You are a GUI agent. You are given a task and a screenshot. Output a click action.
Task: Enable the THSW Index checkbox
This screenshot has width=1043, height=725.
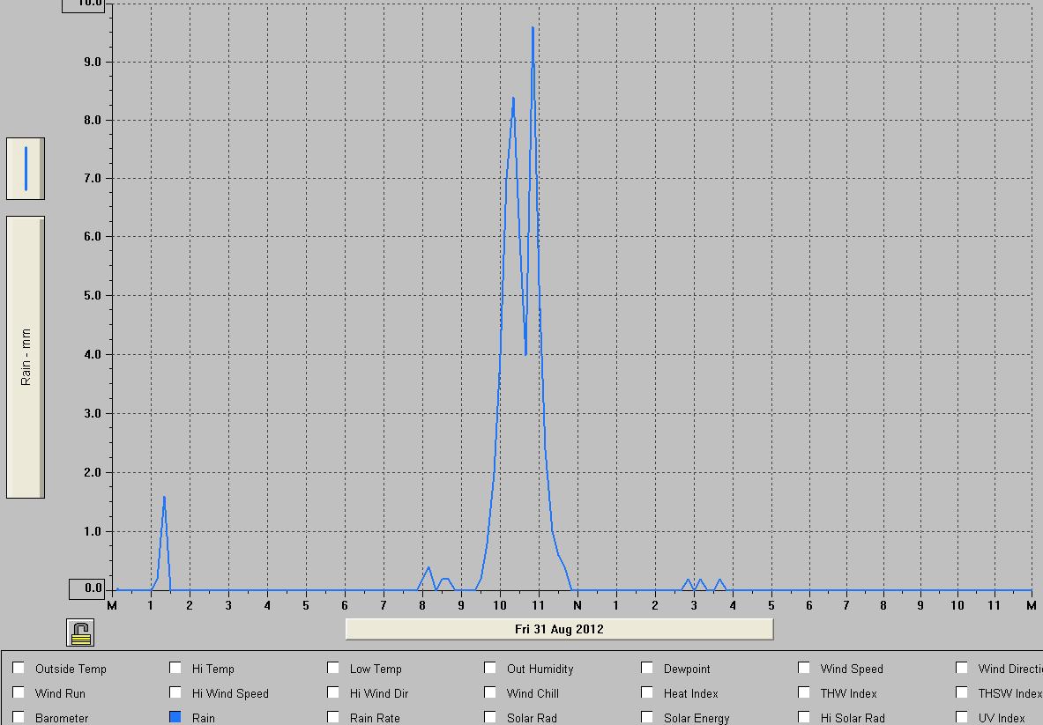(962, 692)
